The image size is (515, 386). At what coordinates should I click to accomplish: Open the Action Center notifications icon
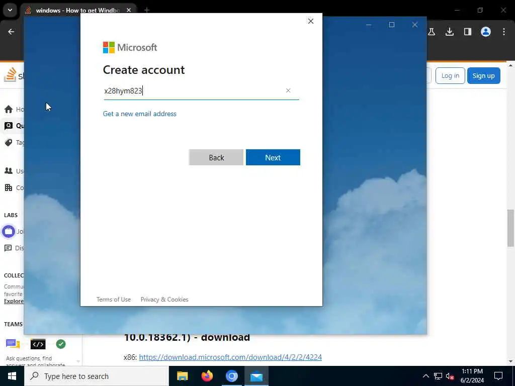498,376
